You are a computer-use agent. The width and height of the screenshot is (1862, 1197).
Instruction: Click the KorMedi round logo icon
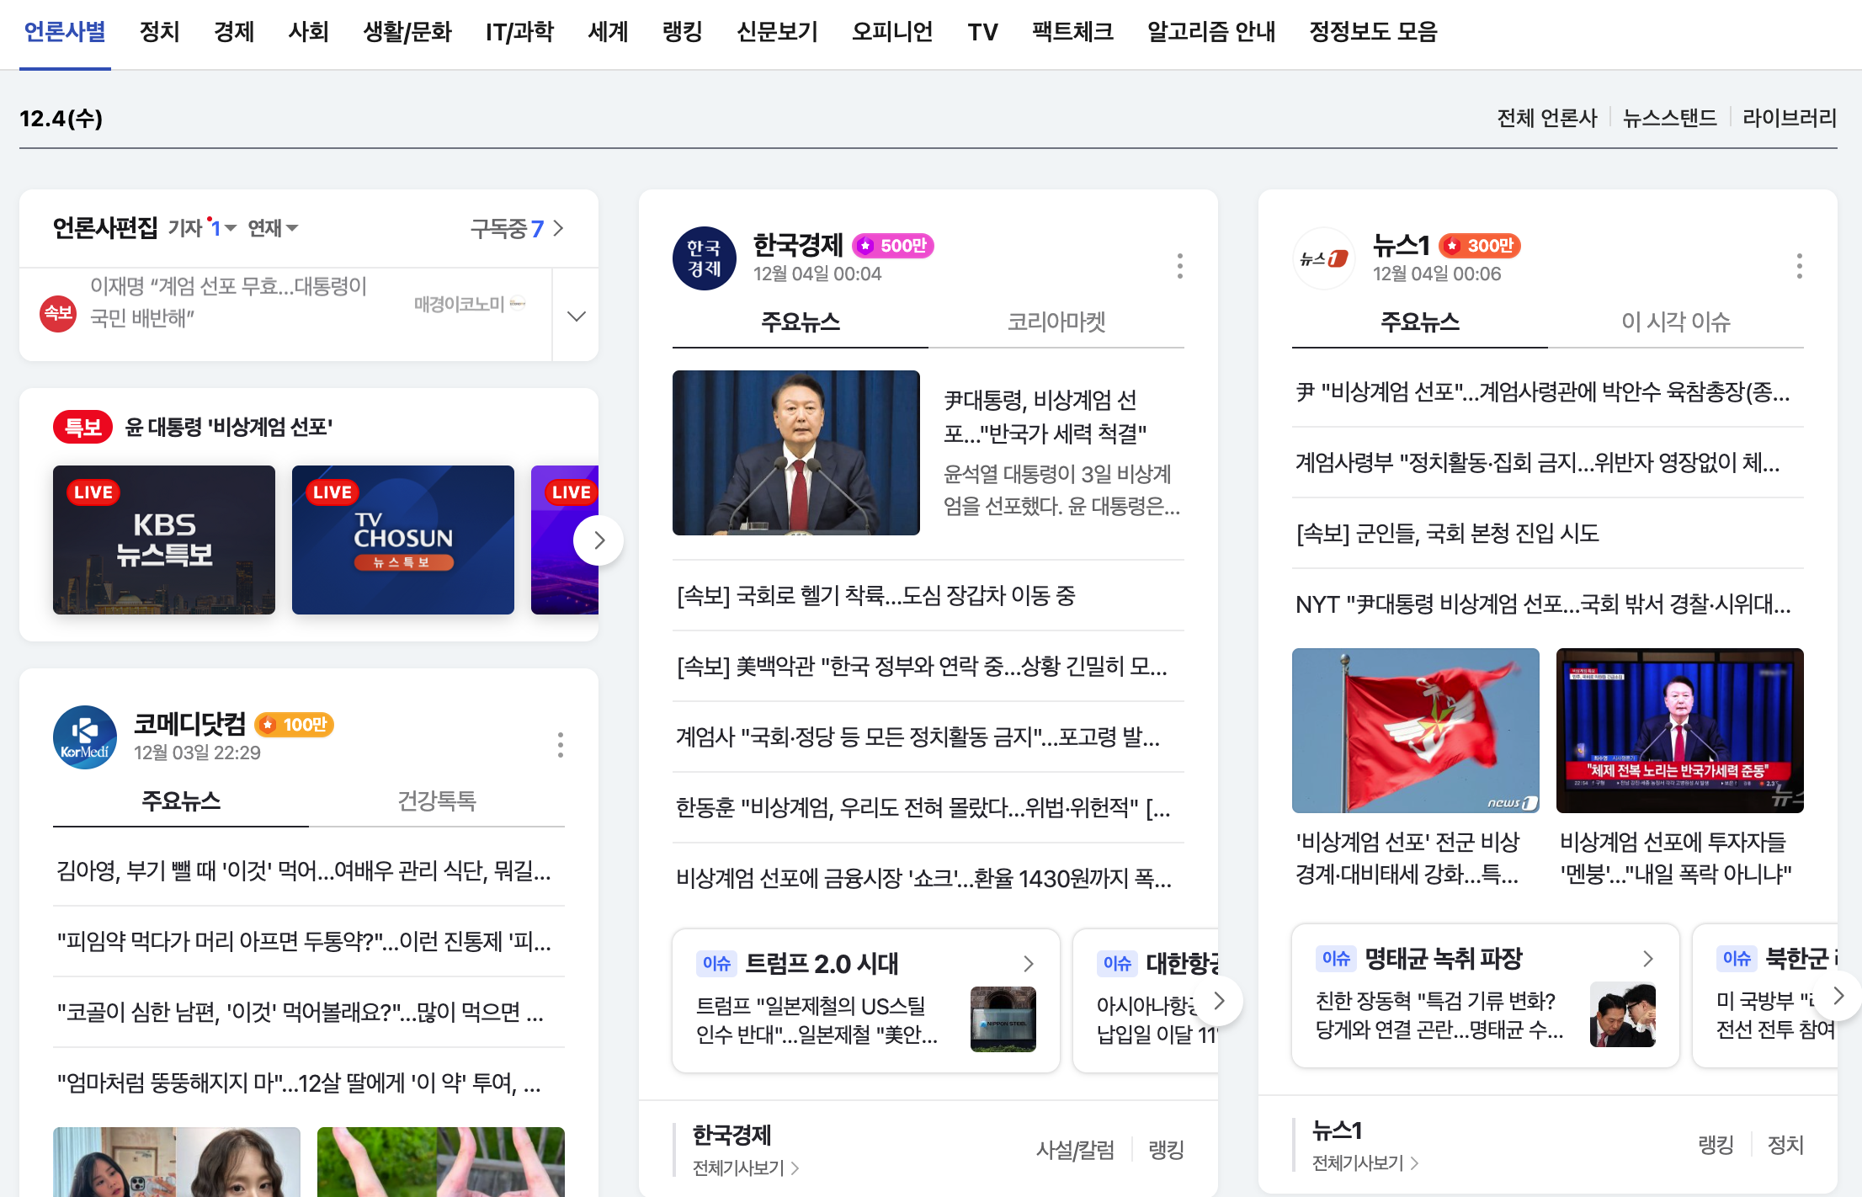(84, 737)
